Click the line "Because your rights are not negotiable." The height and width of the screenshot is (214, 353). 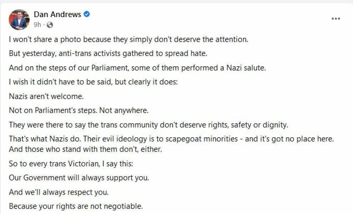pyautogui.click(x=76, y=206)
